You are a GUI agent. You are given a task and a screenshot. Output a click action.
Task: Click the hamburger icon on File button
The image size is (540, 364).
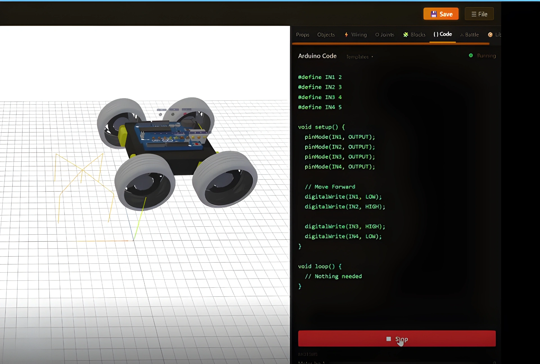click(474, 14)
